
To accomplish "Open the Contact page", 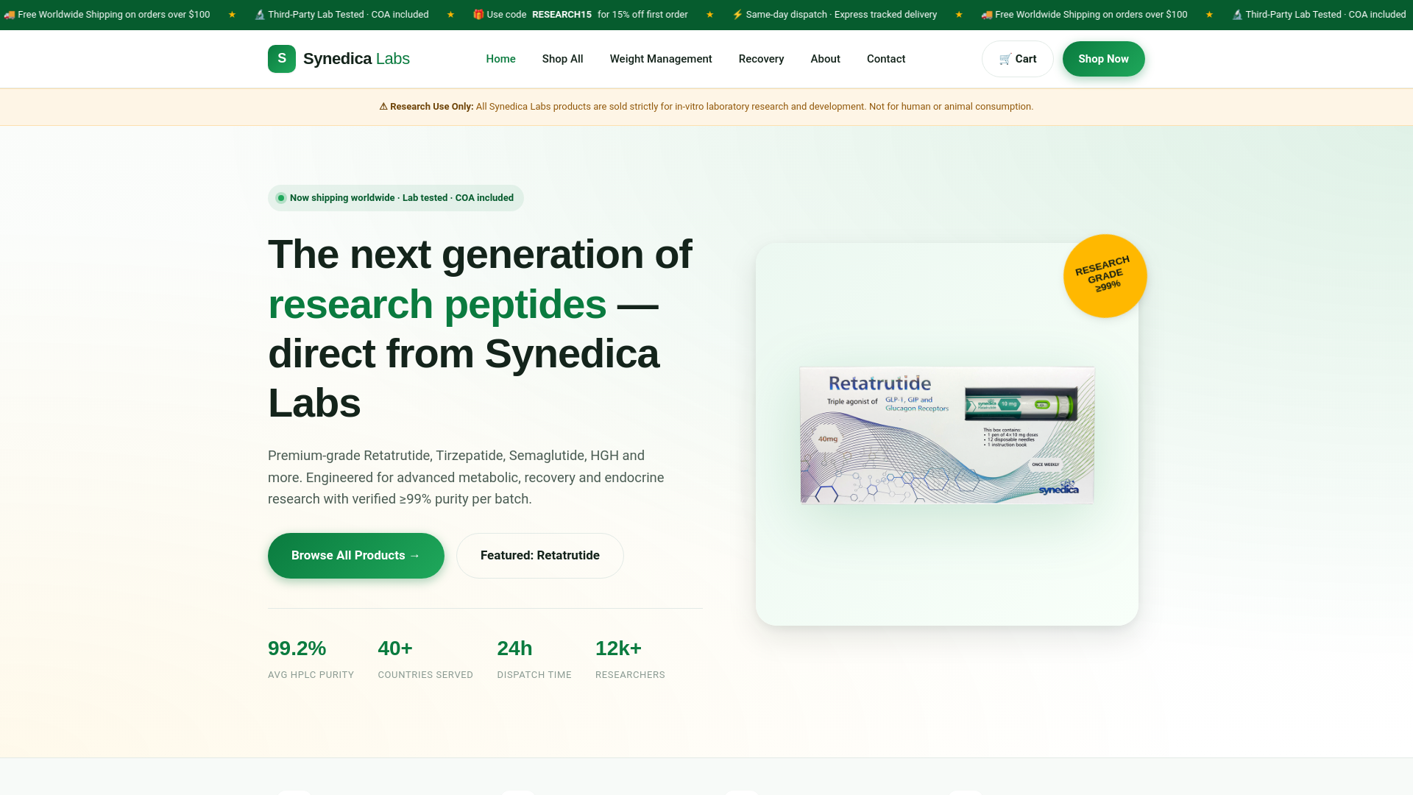I will coord(886,59).
